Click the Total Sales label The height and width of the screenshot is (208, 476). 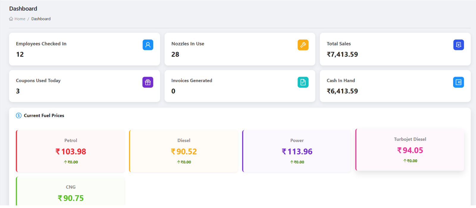click(x=339, y=44)
